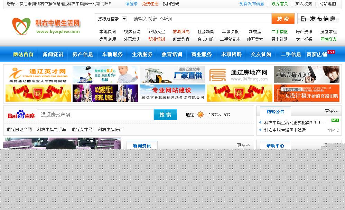
Task: Click the keyword search input field
Action: (200, 19)
